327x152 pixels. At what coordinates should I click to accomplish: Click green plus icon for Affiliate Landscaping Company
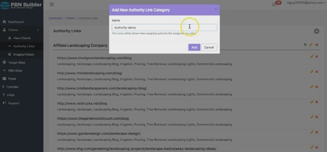pyautogui.click(x=305, y=45)
